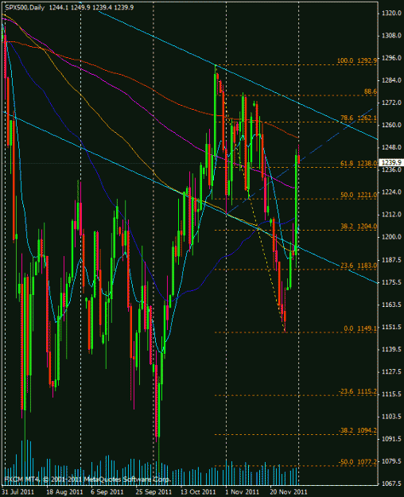This screenshot has height=497, width=404.
Task: Click the 1079.5 price axis value
Action: (392, 461)
